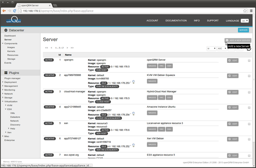Open the INFO menu
Image resolution: width=256 pixels, height=168 pixels.
click(x=197, y=20)
